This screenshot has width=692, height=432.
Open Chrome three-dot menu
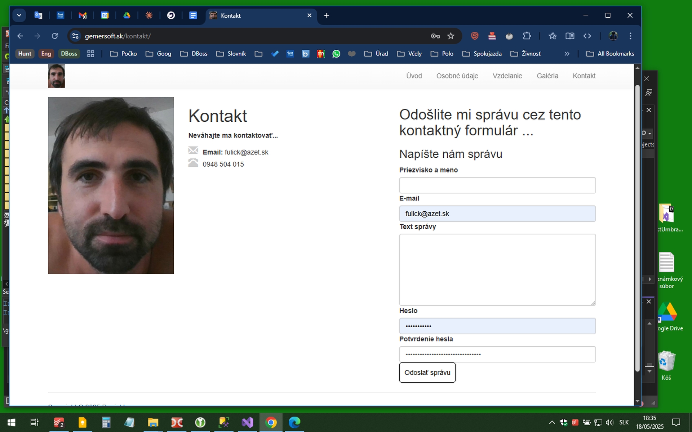tap(630, 36)
